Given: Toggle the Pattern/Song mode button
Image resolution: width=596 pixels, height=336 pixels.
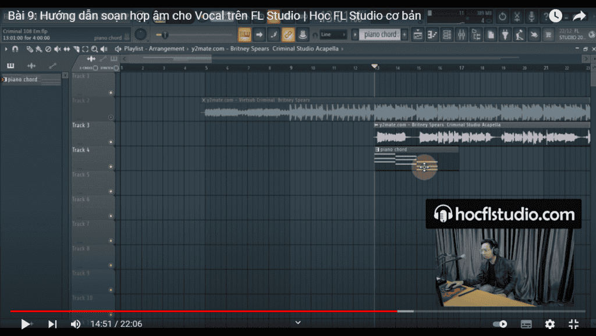Looking at the screenshot, I should click(x=244, y=35).
